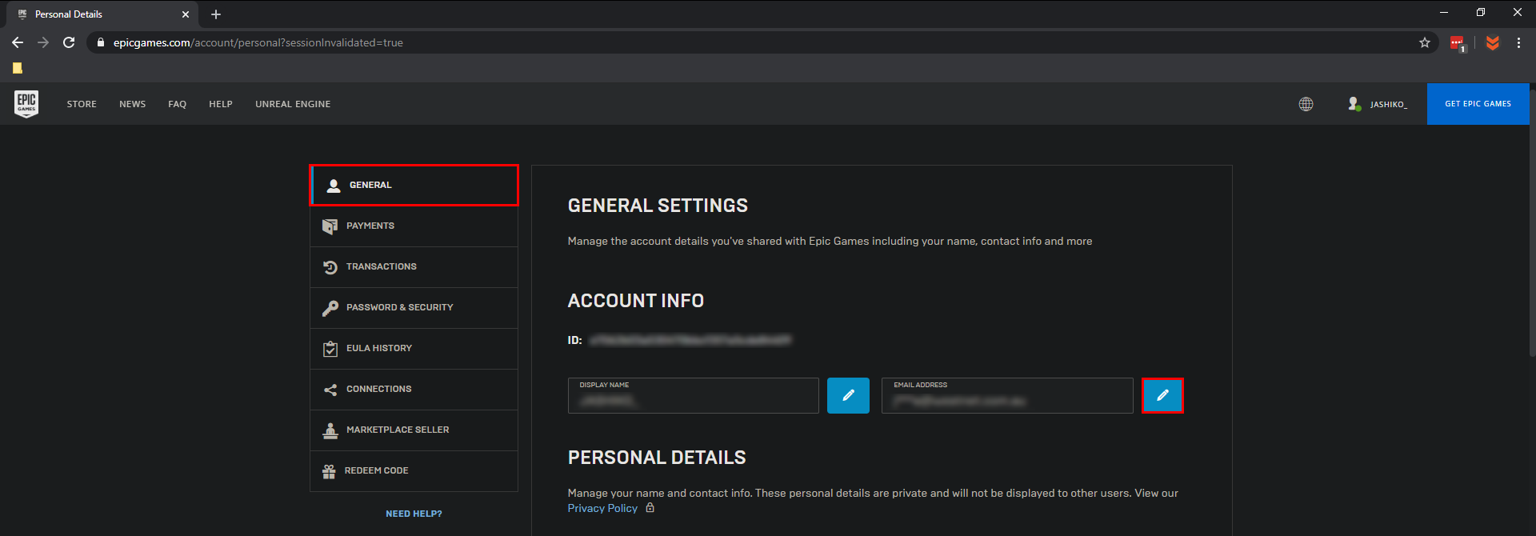Viewport: 1536px width, 536px height.
Task: Go back in browser history
Action: pos(18,42)
